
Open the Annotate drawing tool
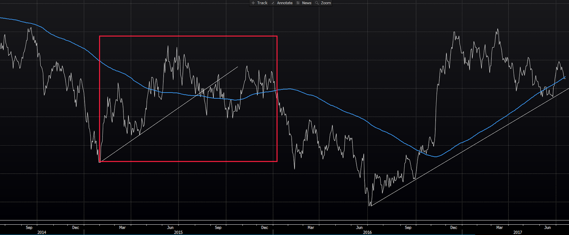click(282, 3)
